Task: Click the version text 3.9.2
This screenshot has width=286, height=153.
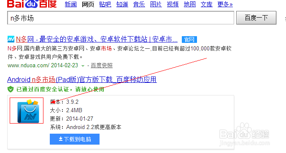Action: tap(72, 102)
